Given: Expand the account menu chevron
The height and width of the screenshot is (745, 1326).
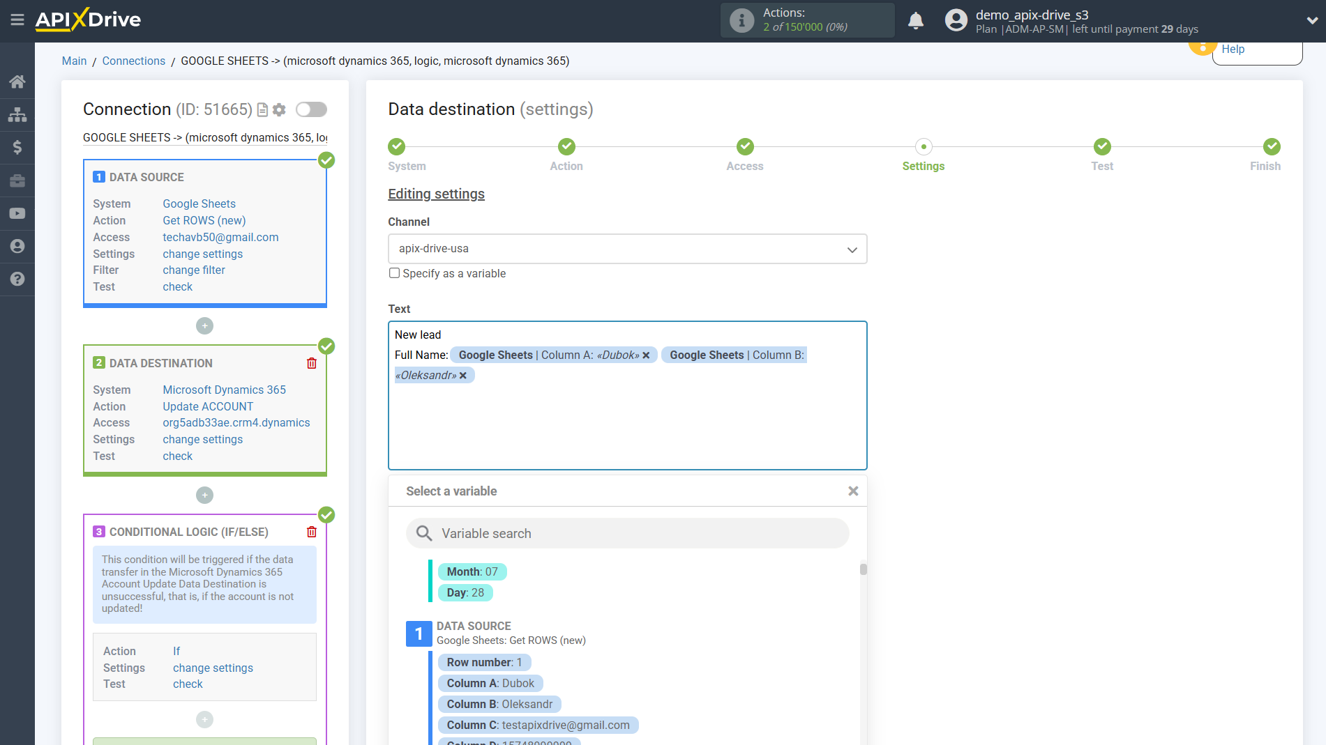Looking at the screenshot, I should click(x=1311, y=21).
